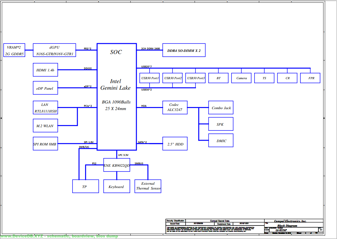Select the USB30 Port1 block
The width and height of the screenshot is (337, 239).
pyautogui.click(x=150, y=78)
